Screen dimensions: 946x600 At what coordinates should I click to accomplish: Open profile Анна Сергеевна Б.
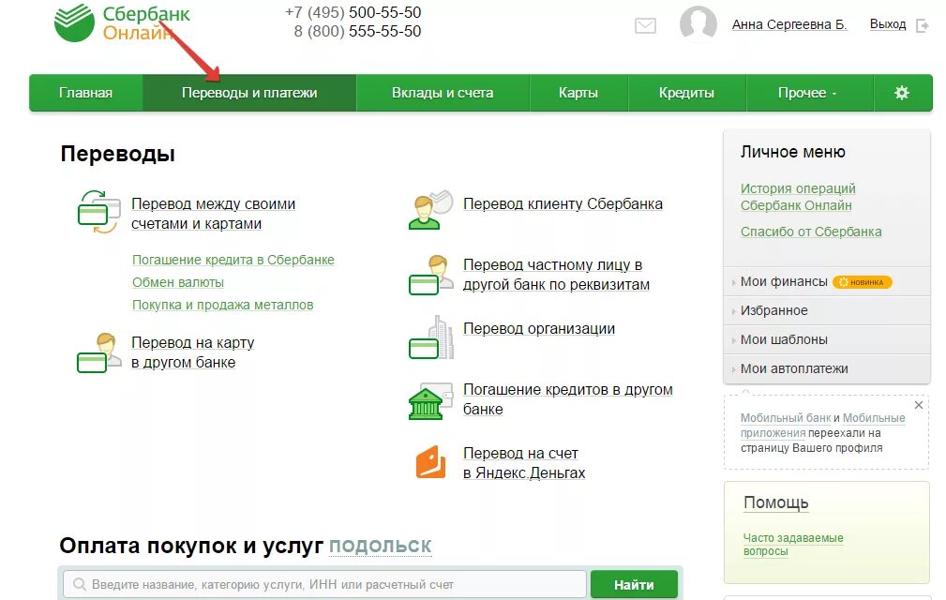click(x=789, y=24)
